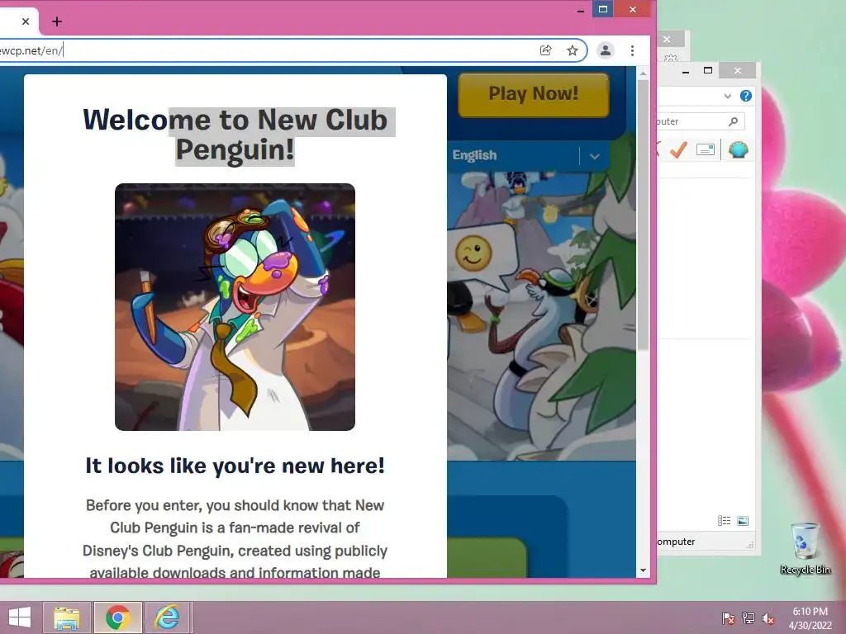Switch Explorer to large icons view
The image size is (846, 634).
(743, 520)
